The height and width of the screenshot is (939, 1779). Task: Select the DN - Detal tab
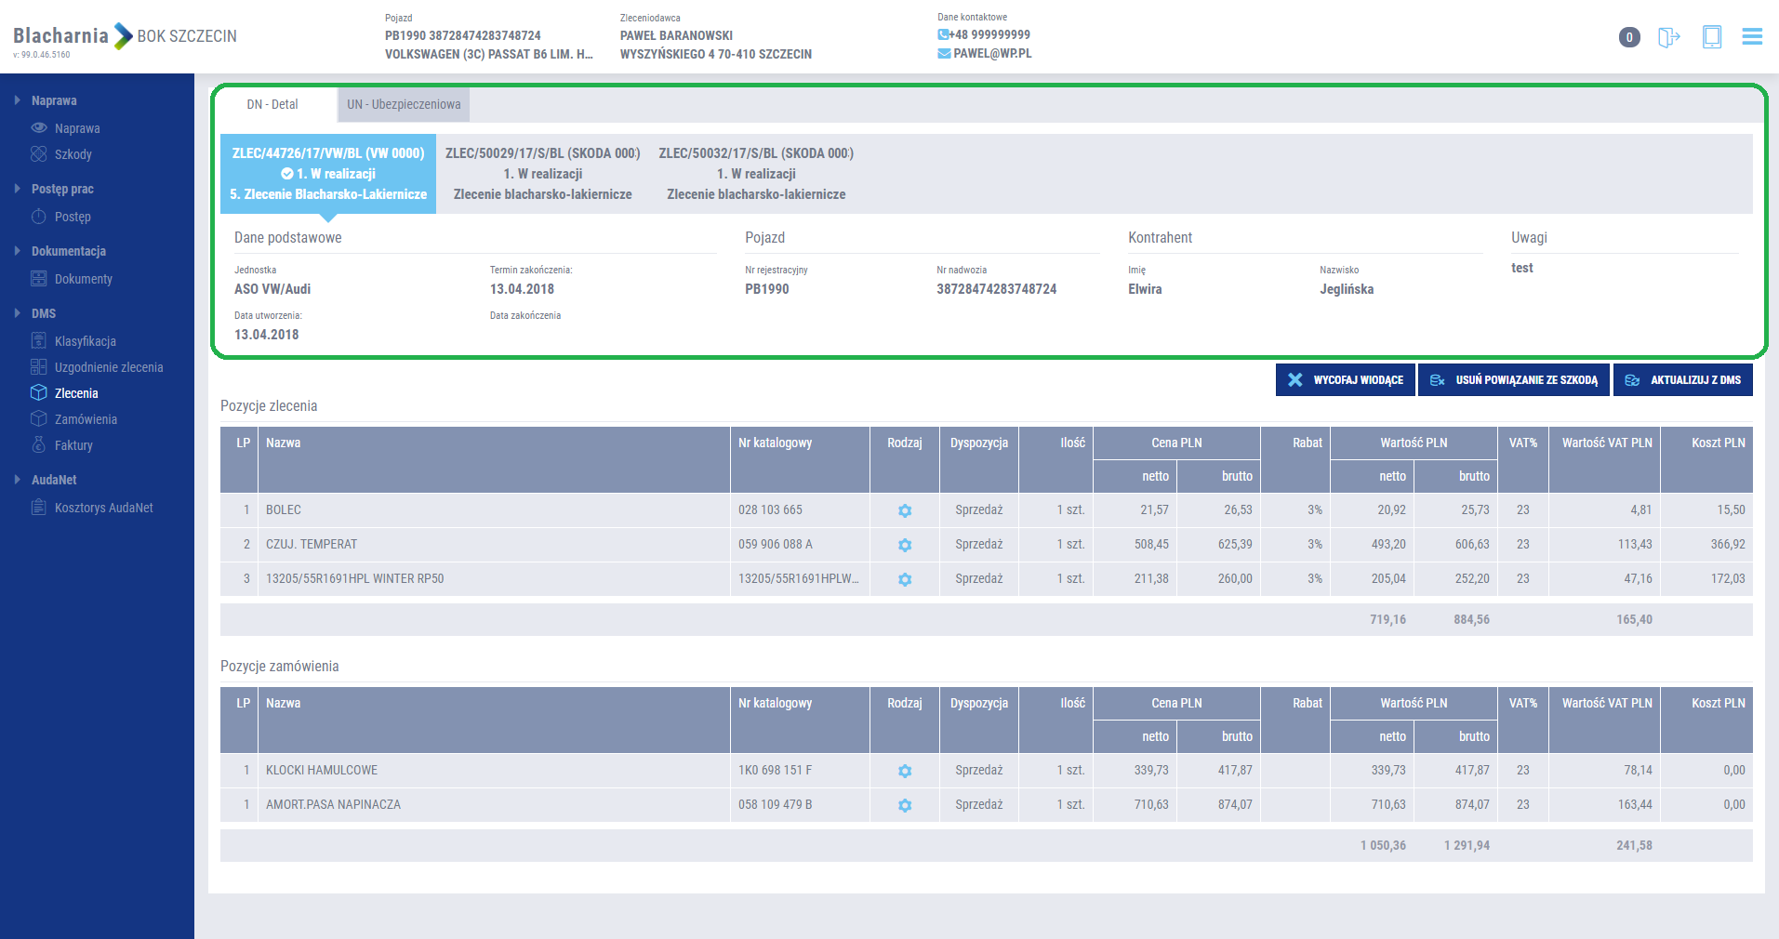pyautogui.click(x=272, y=105)
